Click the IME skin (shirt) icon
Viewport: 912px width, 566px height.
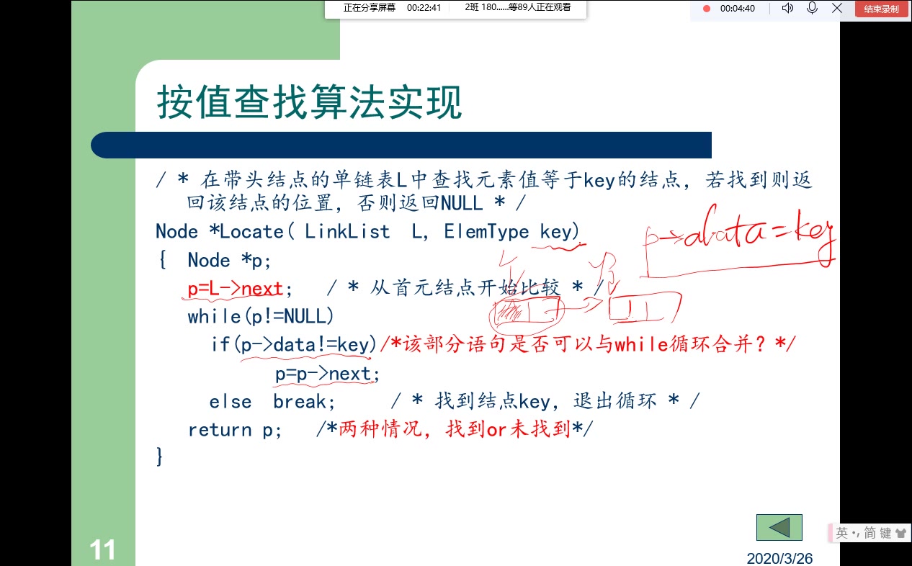pos(901,532)
